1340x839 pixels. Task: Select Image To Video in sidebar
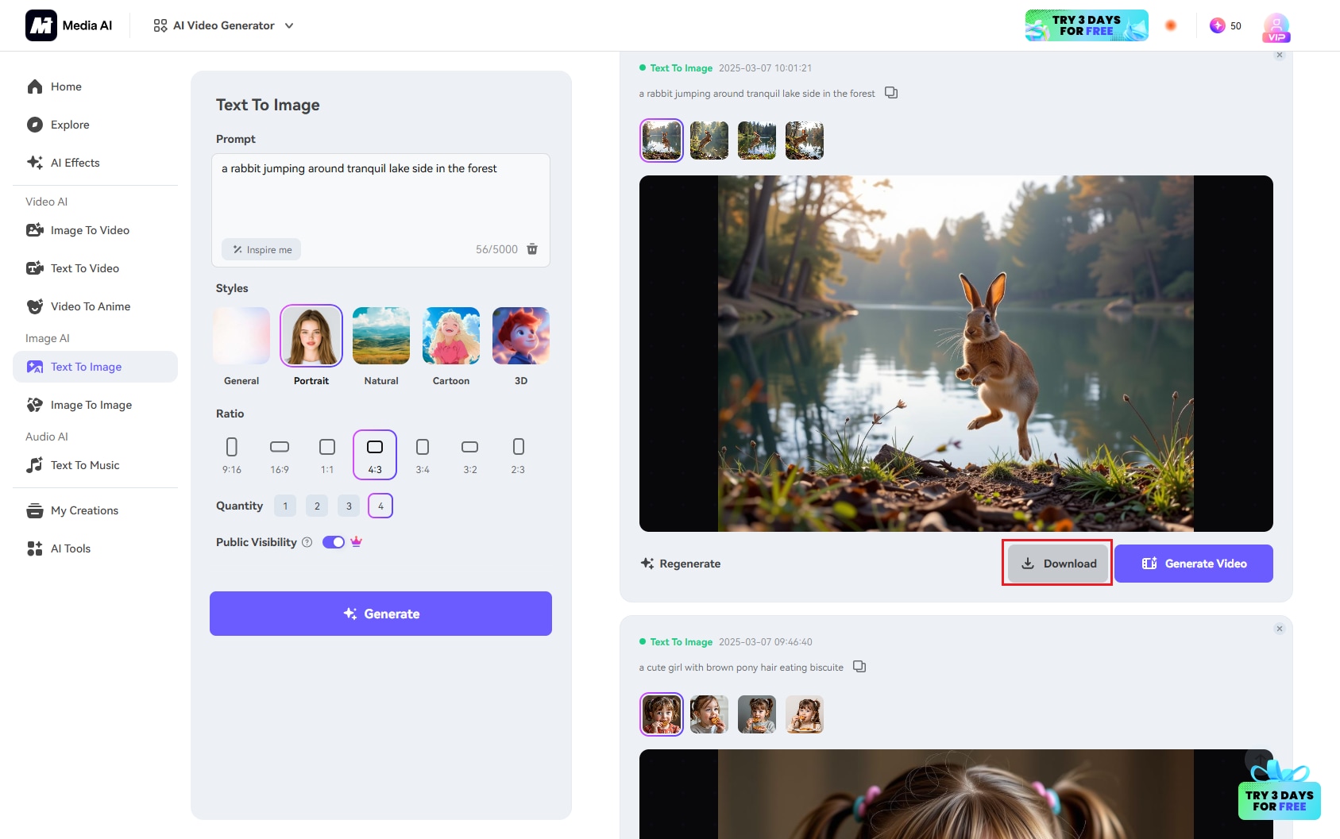point(95,230)
